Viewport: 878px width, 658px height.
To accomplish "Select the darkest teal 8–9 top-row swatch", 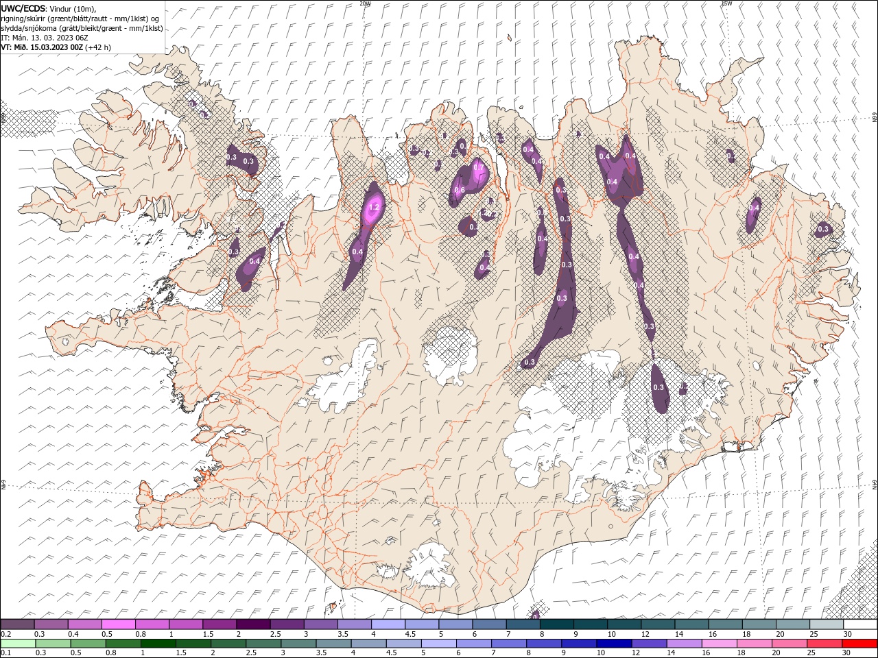I will 556,624.
